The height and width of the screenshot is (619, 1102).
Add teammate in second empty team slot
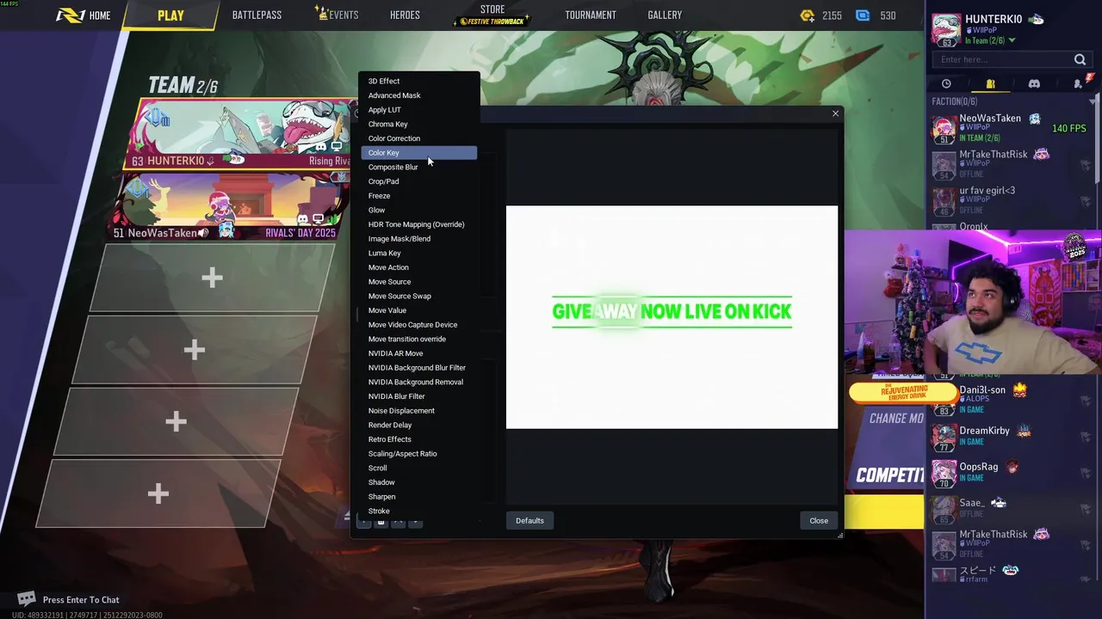click(195, 350)
